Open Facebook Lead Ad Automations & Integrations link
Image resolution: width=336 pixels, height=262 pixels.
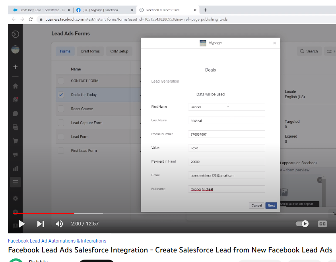pyautogui.click(x=57, y=241)
